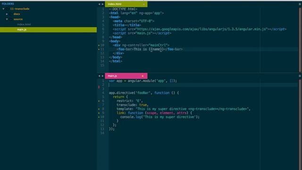Image resolution: width=302 pixels, height=170 pixels.
Task: Click the ng-transclude template string
Action: click(x=193, y=109)
